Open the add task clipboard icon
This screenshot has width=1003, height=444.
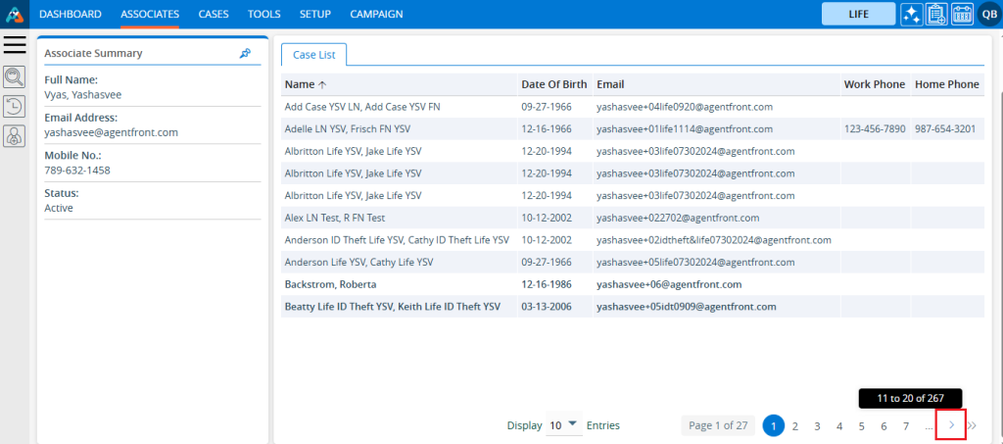tap(935, 14)
